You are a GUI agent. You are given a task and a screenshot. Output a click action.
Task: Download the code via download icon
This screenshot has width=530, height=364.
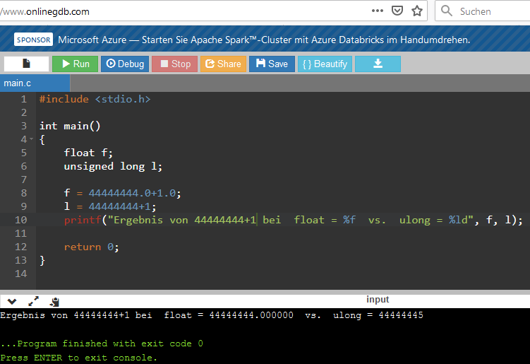pyautogui.click(x=378, y=64)
